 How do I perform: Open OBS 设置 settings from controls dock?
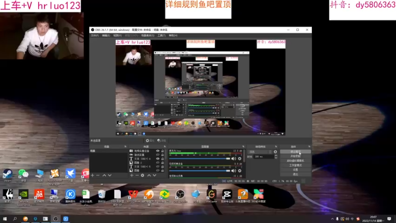[295, 169]
